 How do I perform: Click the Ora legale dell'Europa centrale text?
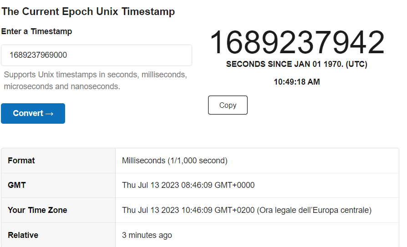coord(314,210)
